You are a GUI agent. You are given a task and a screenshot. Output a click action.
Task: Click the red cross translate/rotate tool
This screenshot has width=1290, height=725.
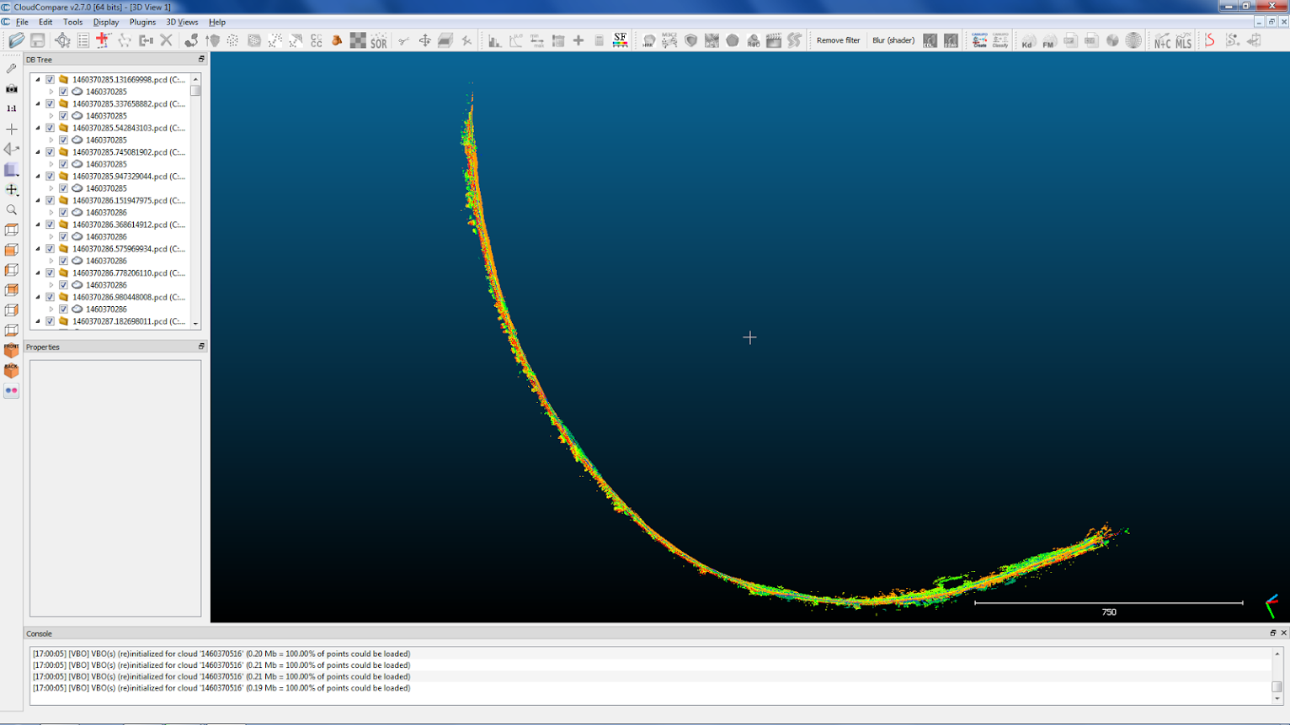[103, 40]
